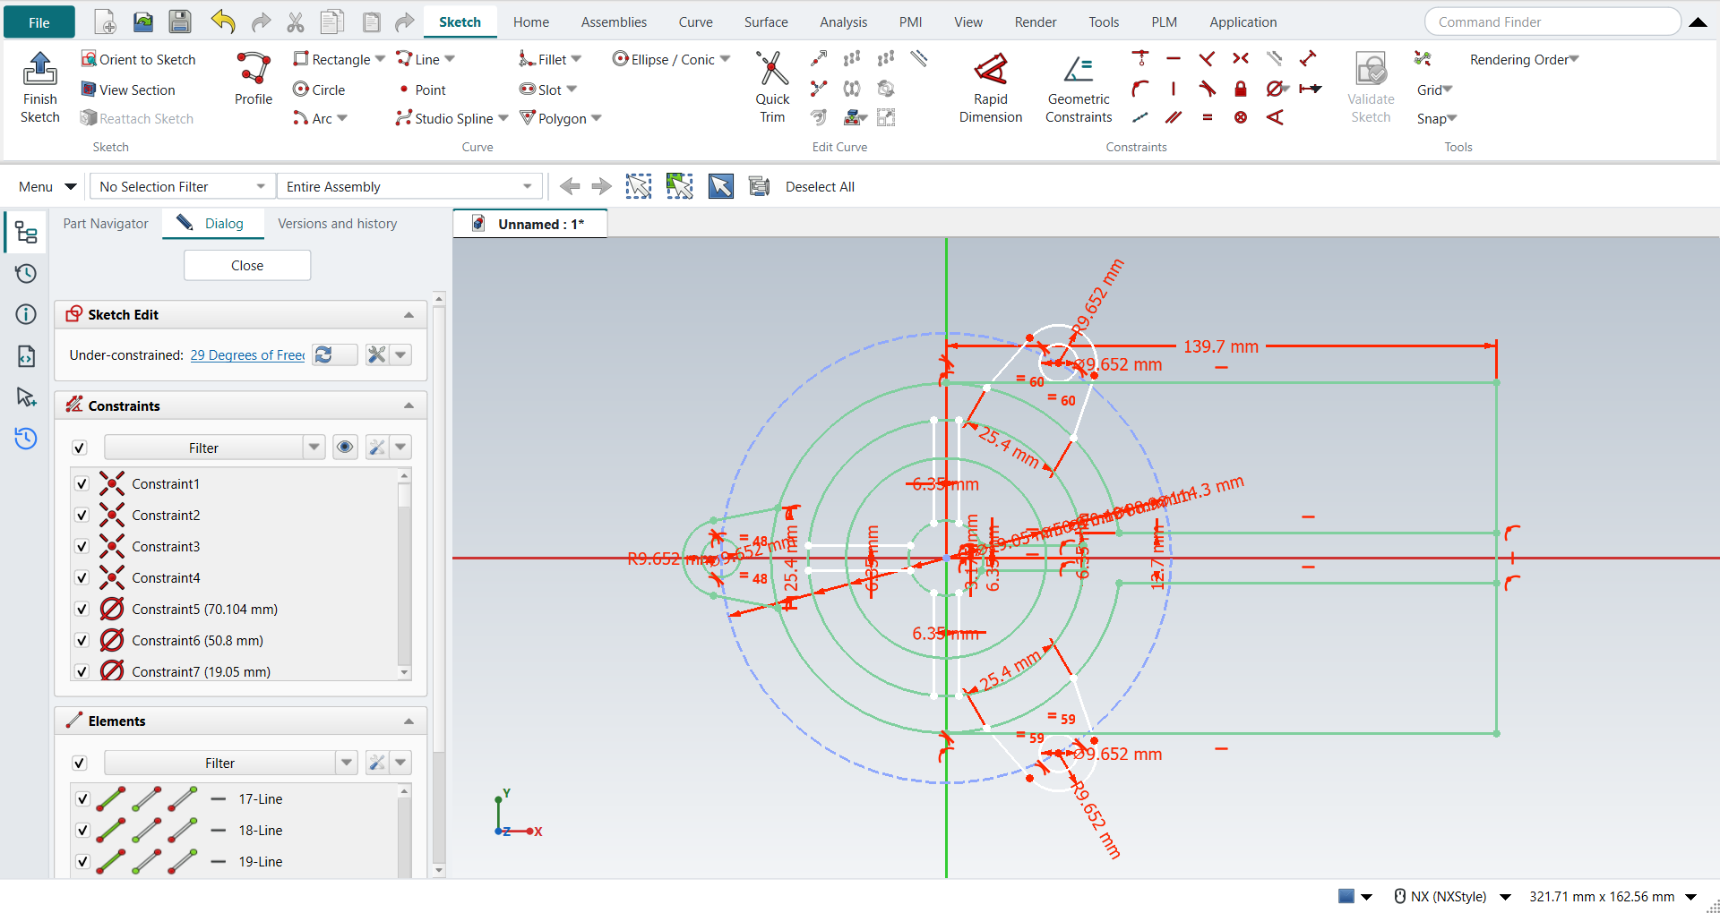1720x913 pixels.
Task: Open the No Selection Filter dropdown
Action: [x=181, y=186]
